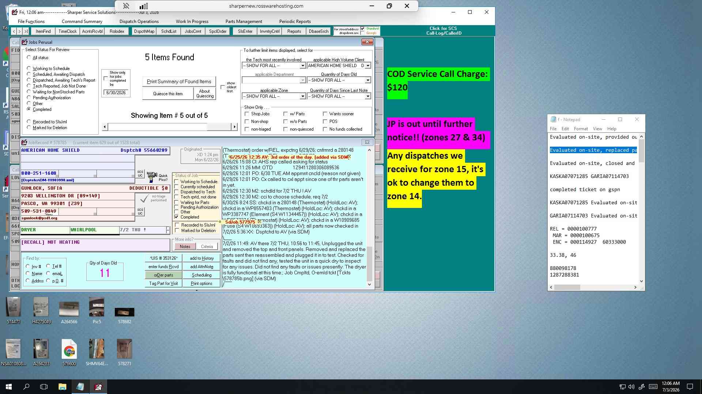This screenshot has width=702, height=394.
Task: Check the No funds collected option
Action: (x=325, y=129)
